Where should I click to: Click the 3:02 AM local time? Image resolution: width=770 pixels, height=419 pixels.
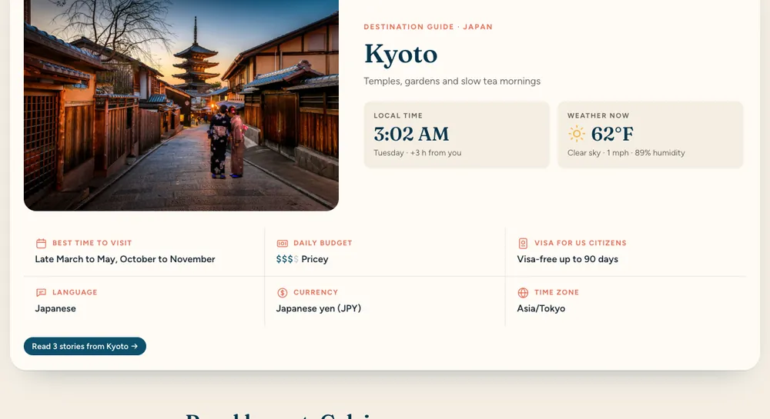pos(411,134)
